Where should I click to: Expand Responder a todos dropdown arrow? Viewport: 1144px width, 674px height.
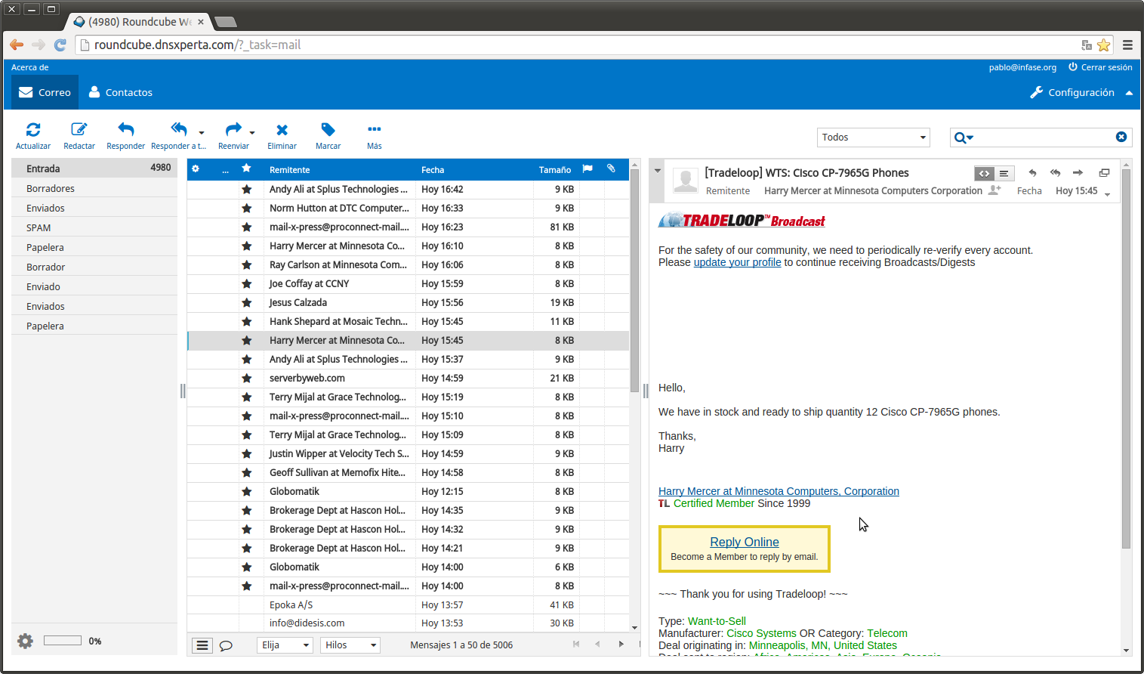point(202,132)
